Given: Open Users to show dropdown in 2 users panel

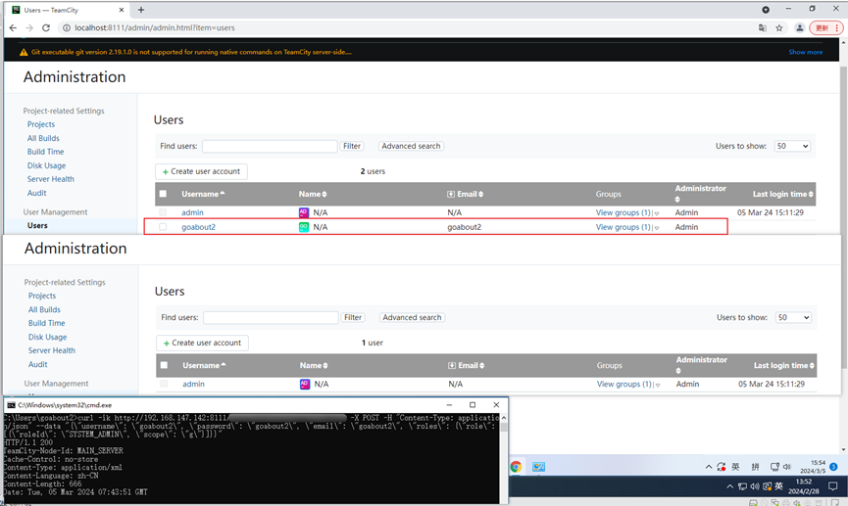Looking at the screenshot, I should click(x=792, y=146).
